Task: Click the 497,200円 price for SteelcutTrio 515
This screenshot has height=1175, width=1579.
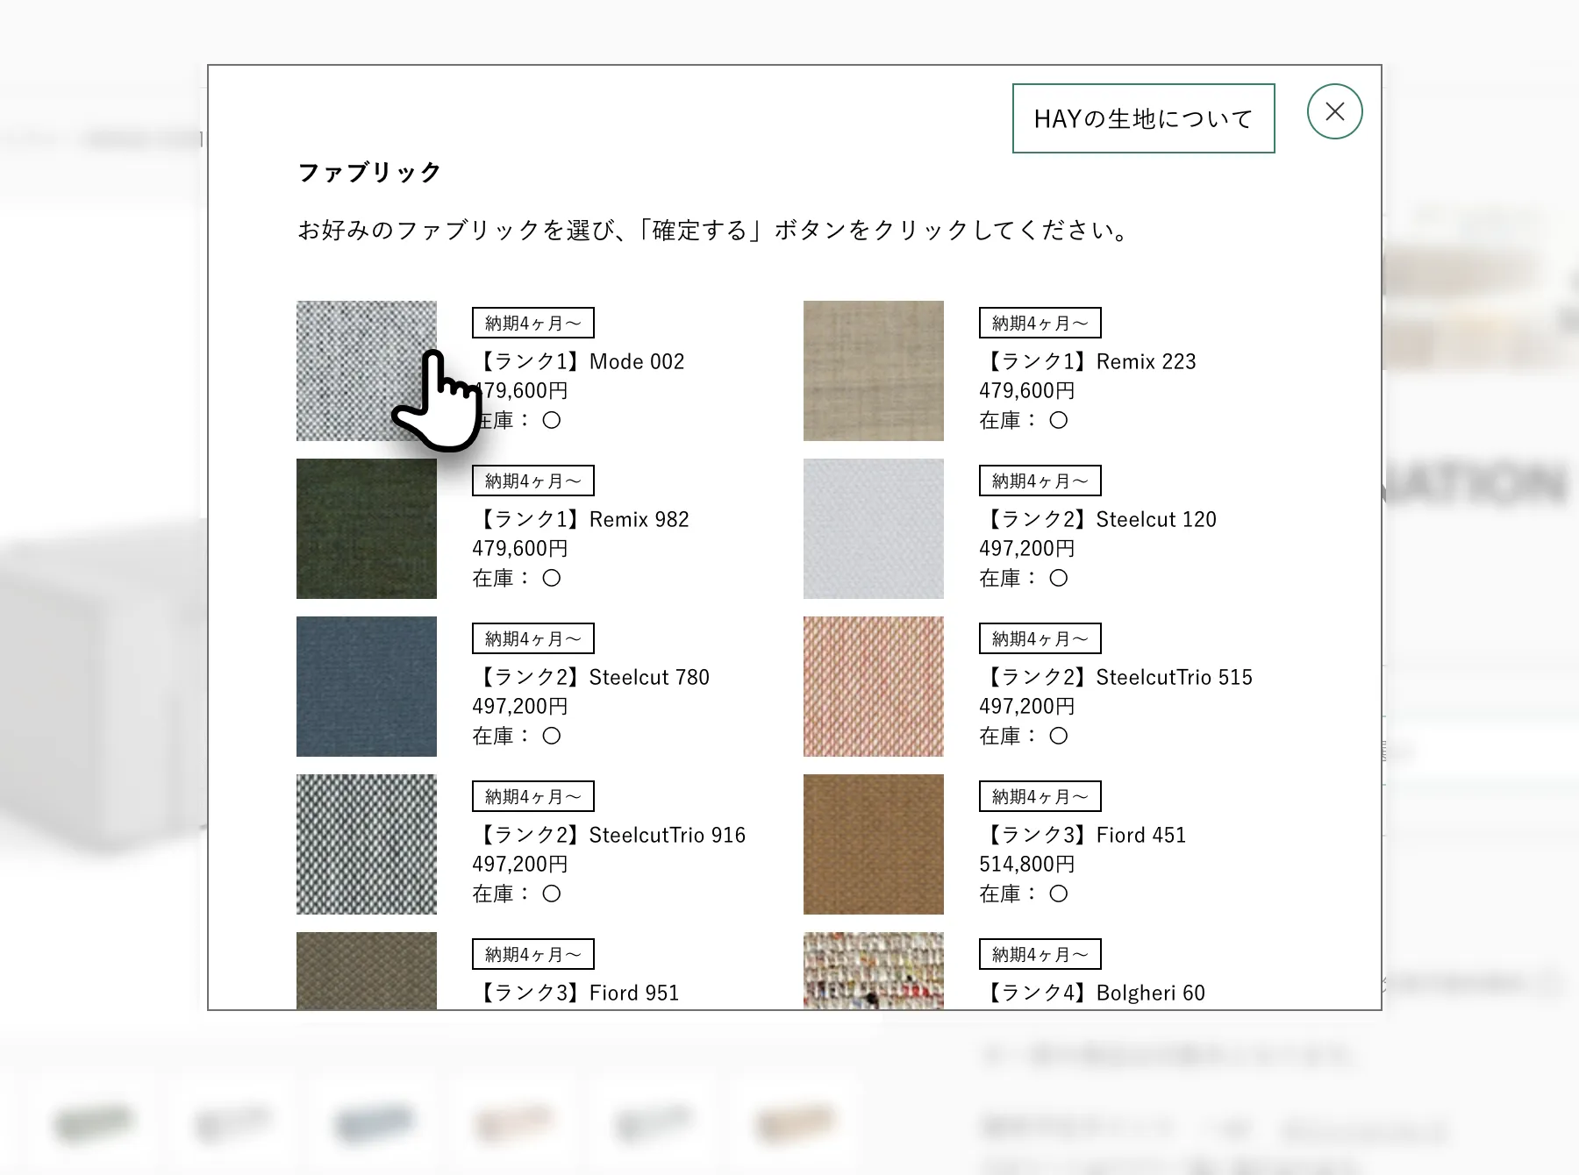Action: click(x=1026, y=706)
